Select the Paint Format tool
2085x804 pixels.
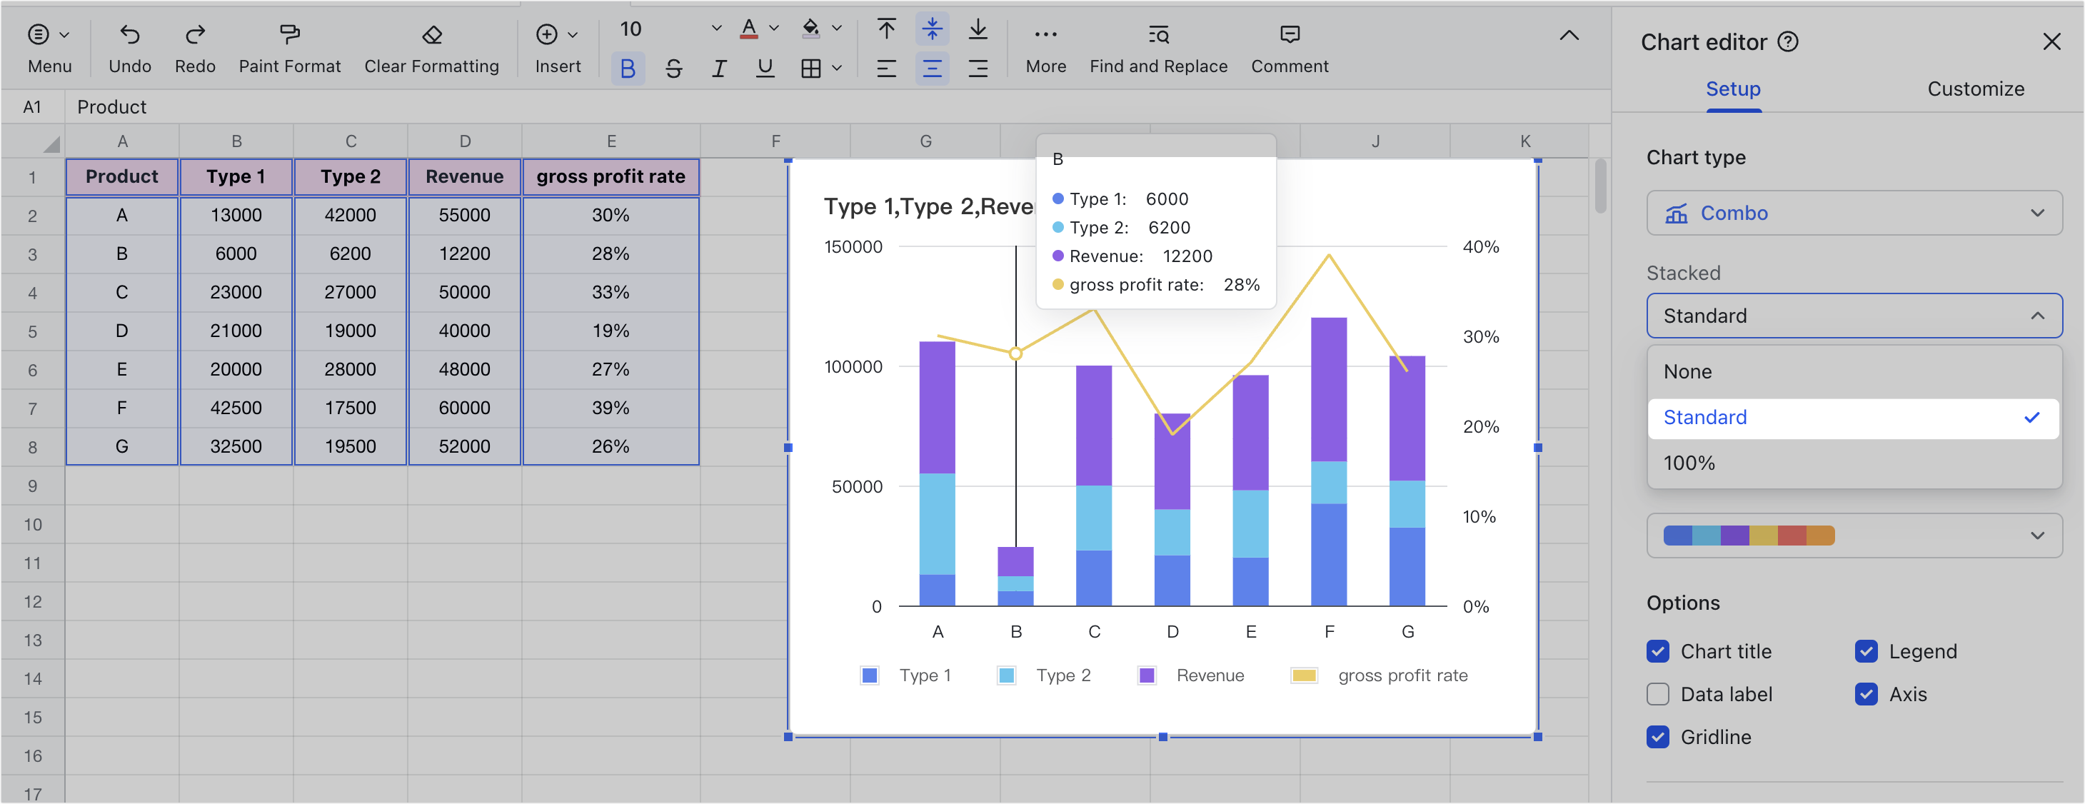coord(289,35)
